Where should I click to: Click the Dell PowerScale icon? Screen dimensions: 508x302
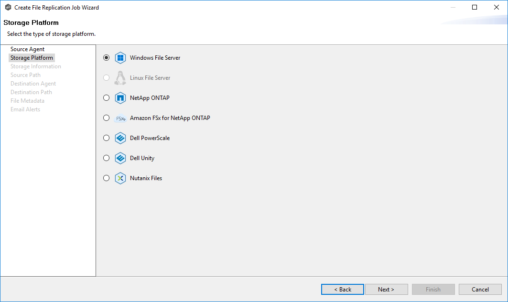(120, 138)
